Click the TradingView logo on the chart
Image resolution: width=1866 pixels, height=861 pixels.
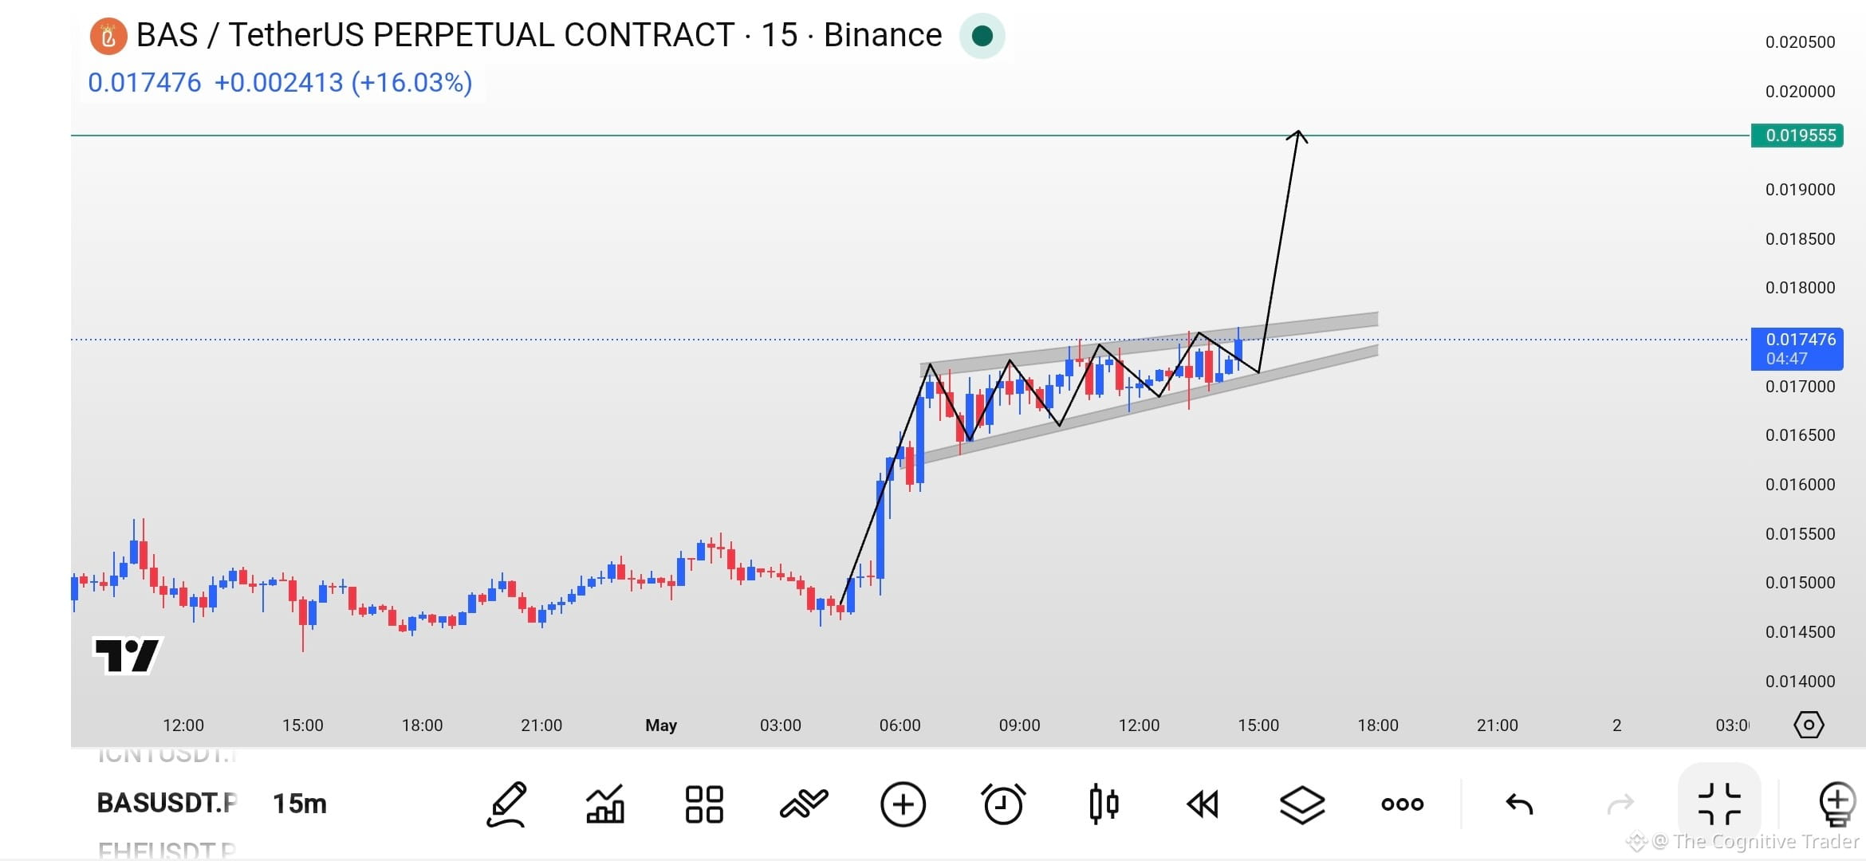tap(128, 656)
